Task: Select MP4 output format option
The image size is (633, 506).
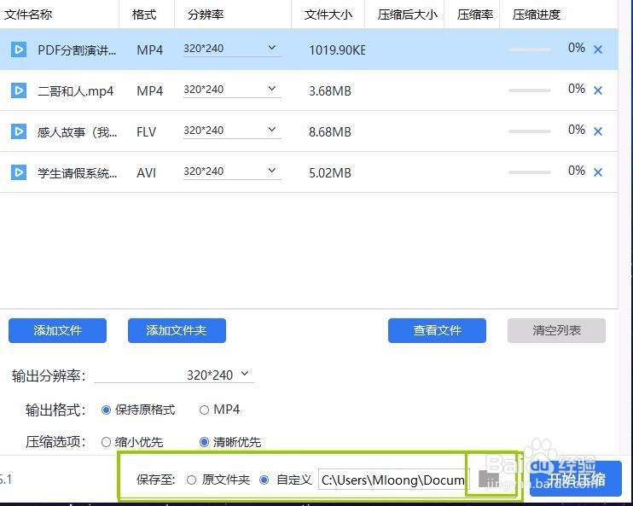Action: point(219,410)
